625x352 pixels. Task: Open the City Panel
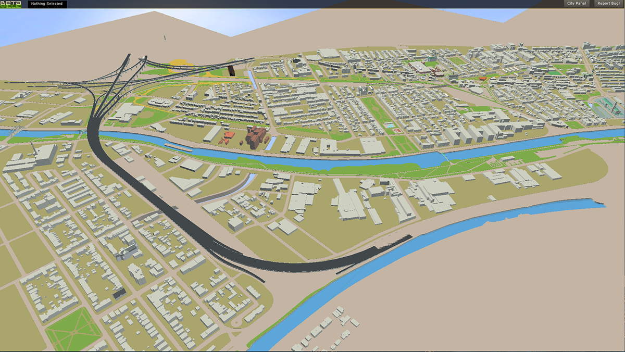[x=576, y=4]
